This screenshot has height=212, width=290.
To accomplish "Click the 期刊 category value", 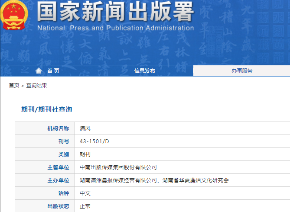I will (85, 154).
